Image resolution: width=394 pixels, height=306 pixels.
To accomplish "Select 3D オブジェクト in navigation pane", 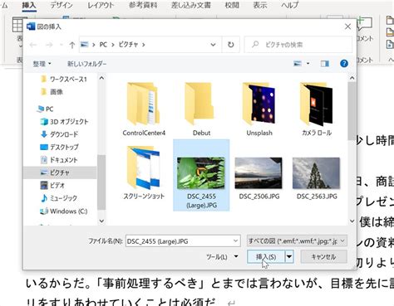I will tap(64, 122).
